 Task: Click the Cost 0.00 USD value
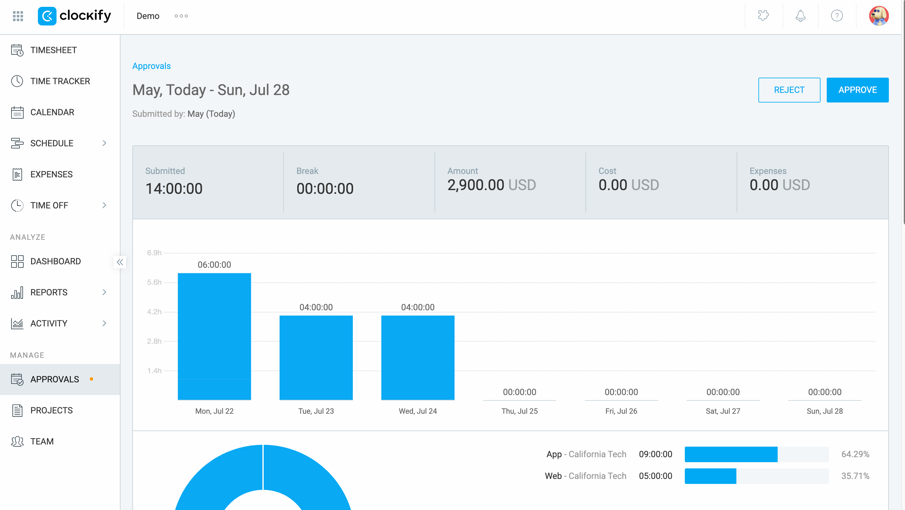[x=629, y=185]
